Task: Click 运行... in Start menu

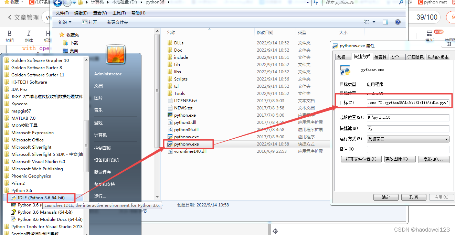Action: point(100,196)
